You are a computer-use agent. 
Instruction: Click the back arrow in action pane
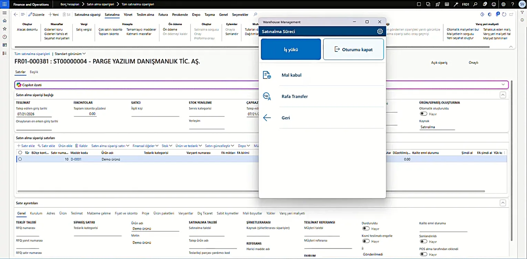coord(15,14)
